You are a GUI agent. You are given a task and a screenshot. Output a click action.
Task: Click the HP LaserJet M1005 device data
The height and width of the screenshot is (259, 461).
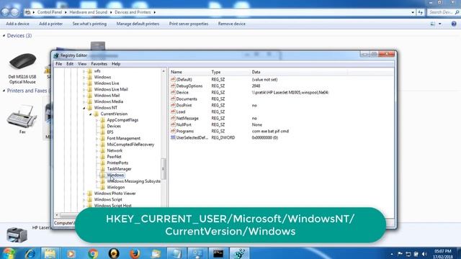[290, 92]
